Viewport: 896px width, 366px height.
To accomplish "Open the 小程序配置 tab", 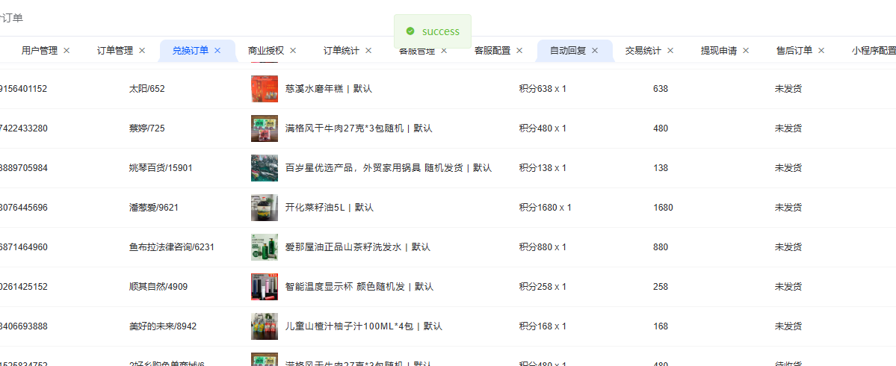I will point(873,50).
